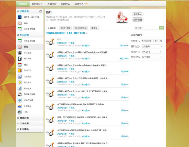Screen dimensions: 189x147
Task: Click the 全部通知-党委组织部 breadcrumb link
Action: [x=66, y=33]
